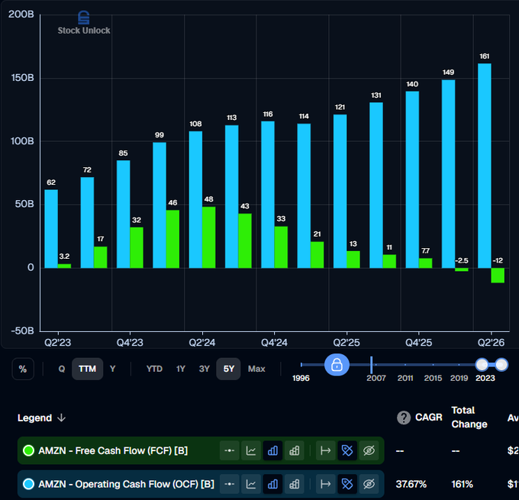This screenshot has height=500, width=519.
Task: Choose the 1Y time range
Action: point(181,369)
